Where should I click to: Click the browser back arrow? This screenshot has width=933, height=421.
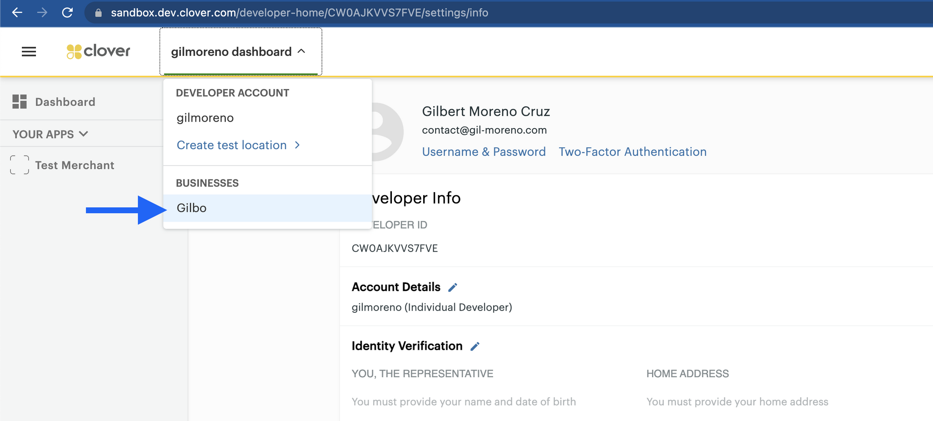(17, 13)
